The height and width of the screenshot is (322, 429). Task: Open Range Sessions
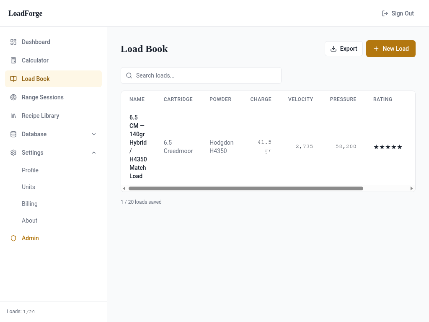pyautogui.click(x=53, y=97)
